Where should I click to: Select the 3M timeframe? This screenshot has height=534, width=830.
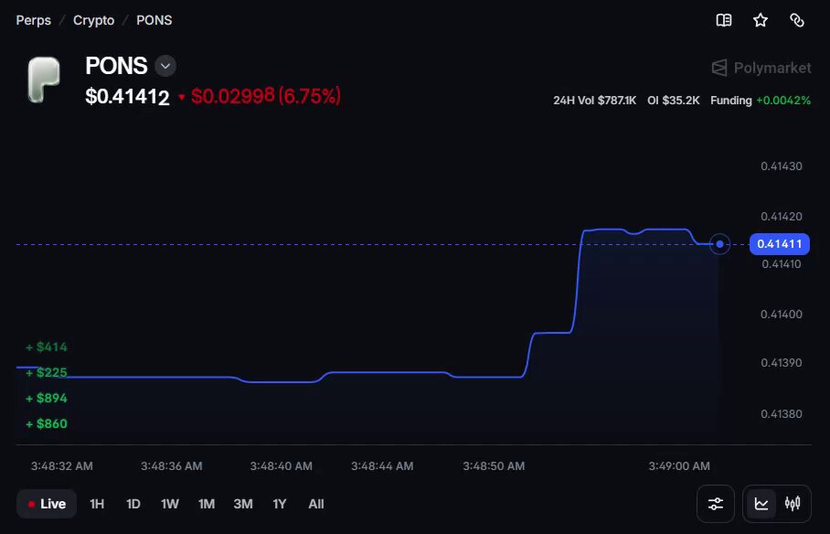click(x=243, y=504)
